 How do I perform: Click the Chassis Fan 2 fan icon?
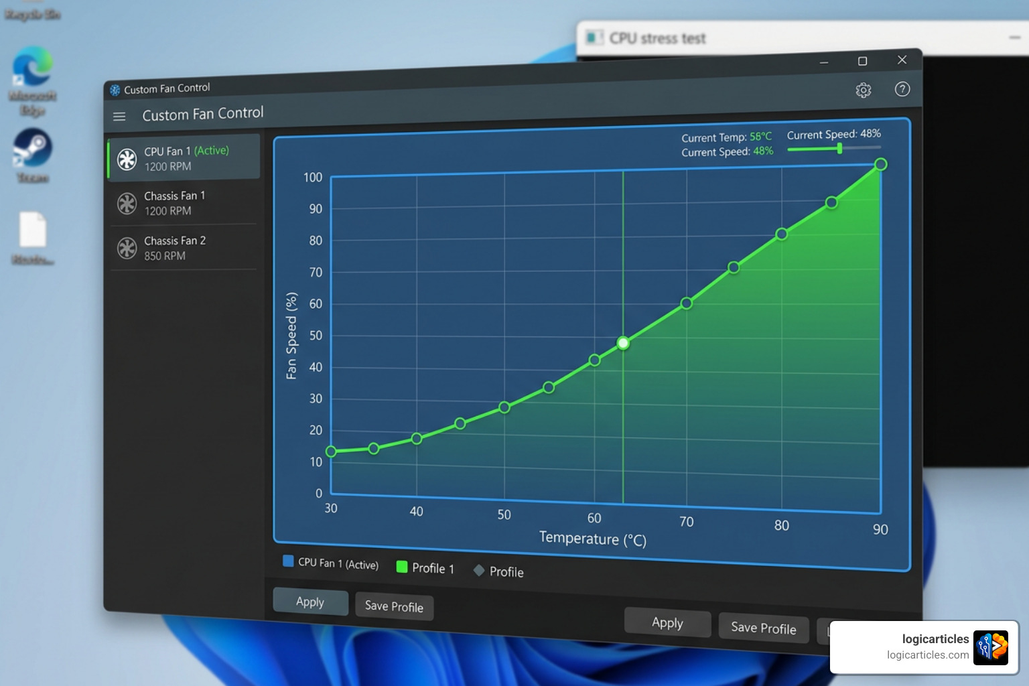(x=127, y=248)
